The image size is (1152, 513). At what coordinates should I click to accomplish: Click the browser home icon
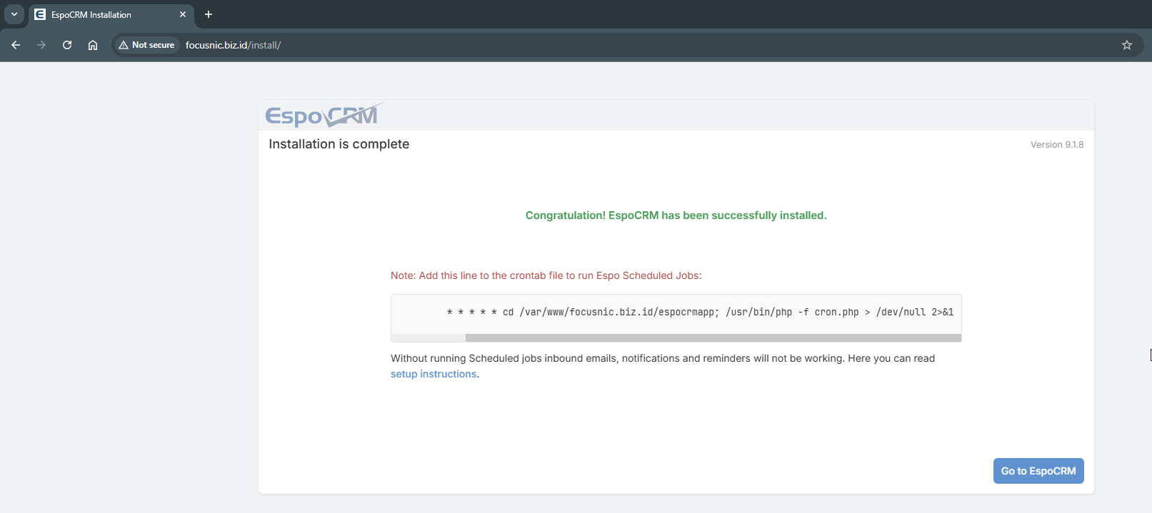(x=93, y=45)
